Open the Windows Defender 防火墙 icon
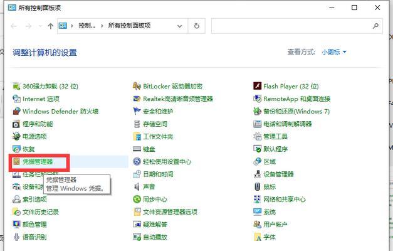 click(16, 111)
